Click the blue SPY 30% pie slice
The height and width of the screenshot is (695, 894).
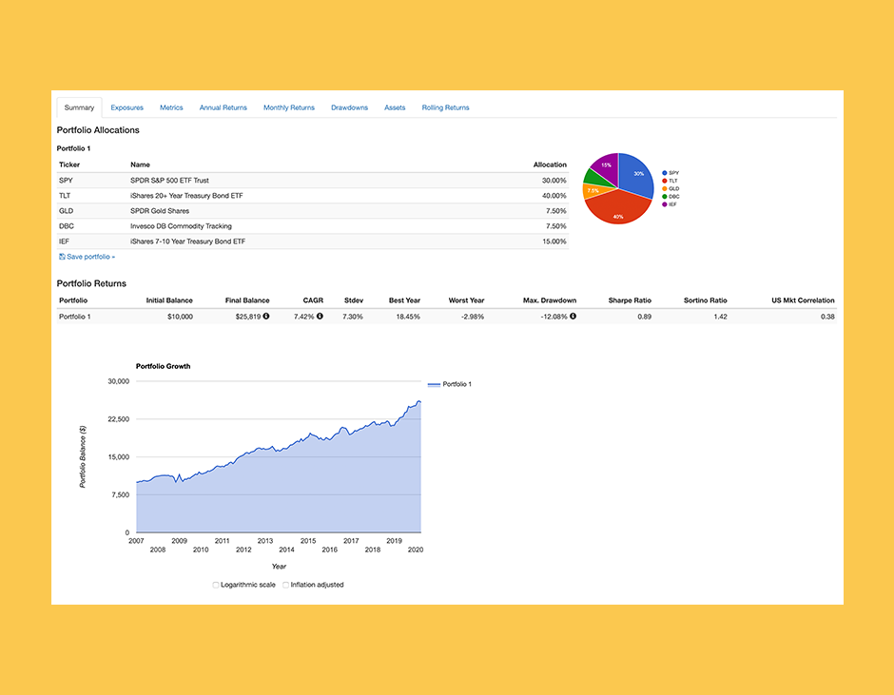(635, 174)
